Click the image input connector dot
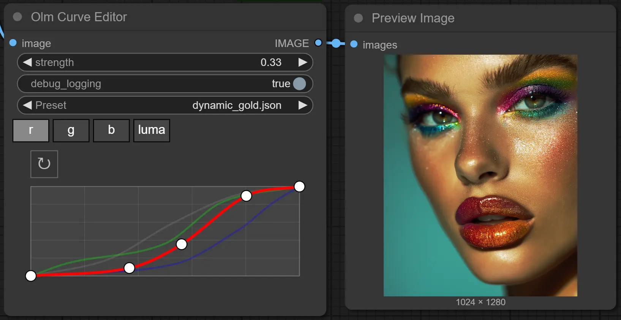This screenshot has height=320, width=621. (13, 43)
